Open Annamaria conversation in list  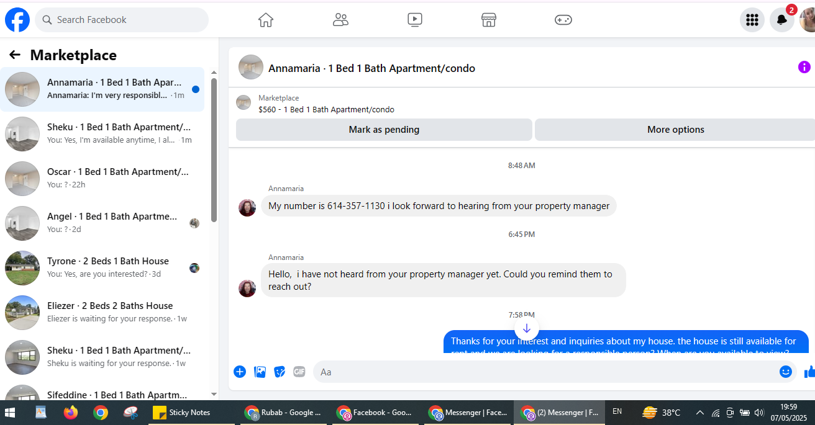[x=102, y=89]
